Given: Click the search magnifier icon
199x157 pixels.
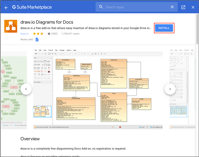Looking at the screenshot, I should [x=101, y=7].
